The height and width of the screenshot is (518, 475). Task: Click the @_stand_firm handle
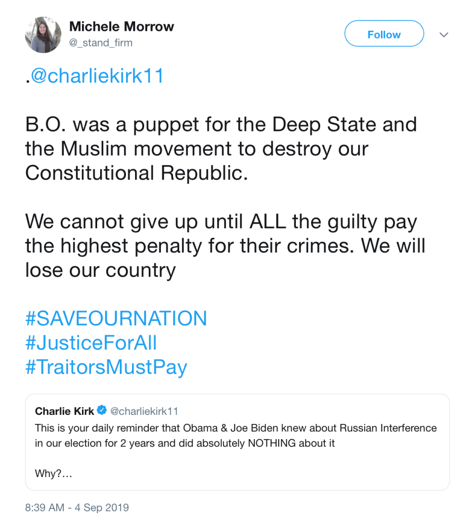click(x=101, y=43)
